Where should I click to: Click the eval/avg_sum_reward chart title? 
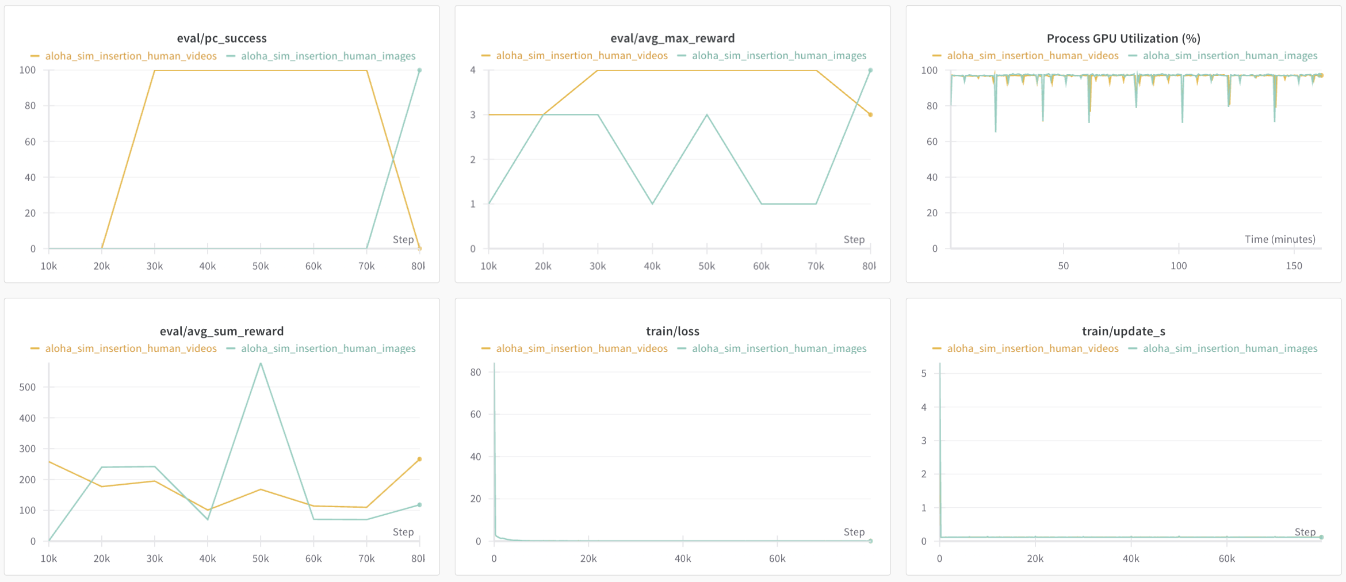221,331
